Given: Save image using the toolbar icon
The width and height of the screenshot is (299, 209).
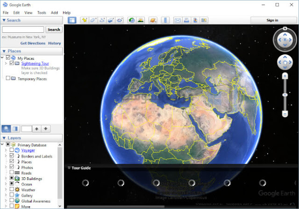Looking at the screenshot, I should (195, 20).
